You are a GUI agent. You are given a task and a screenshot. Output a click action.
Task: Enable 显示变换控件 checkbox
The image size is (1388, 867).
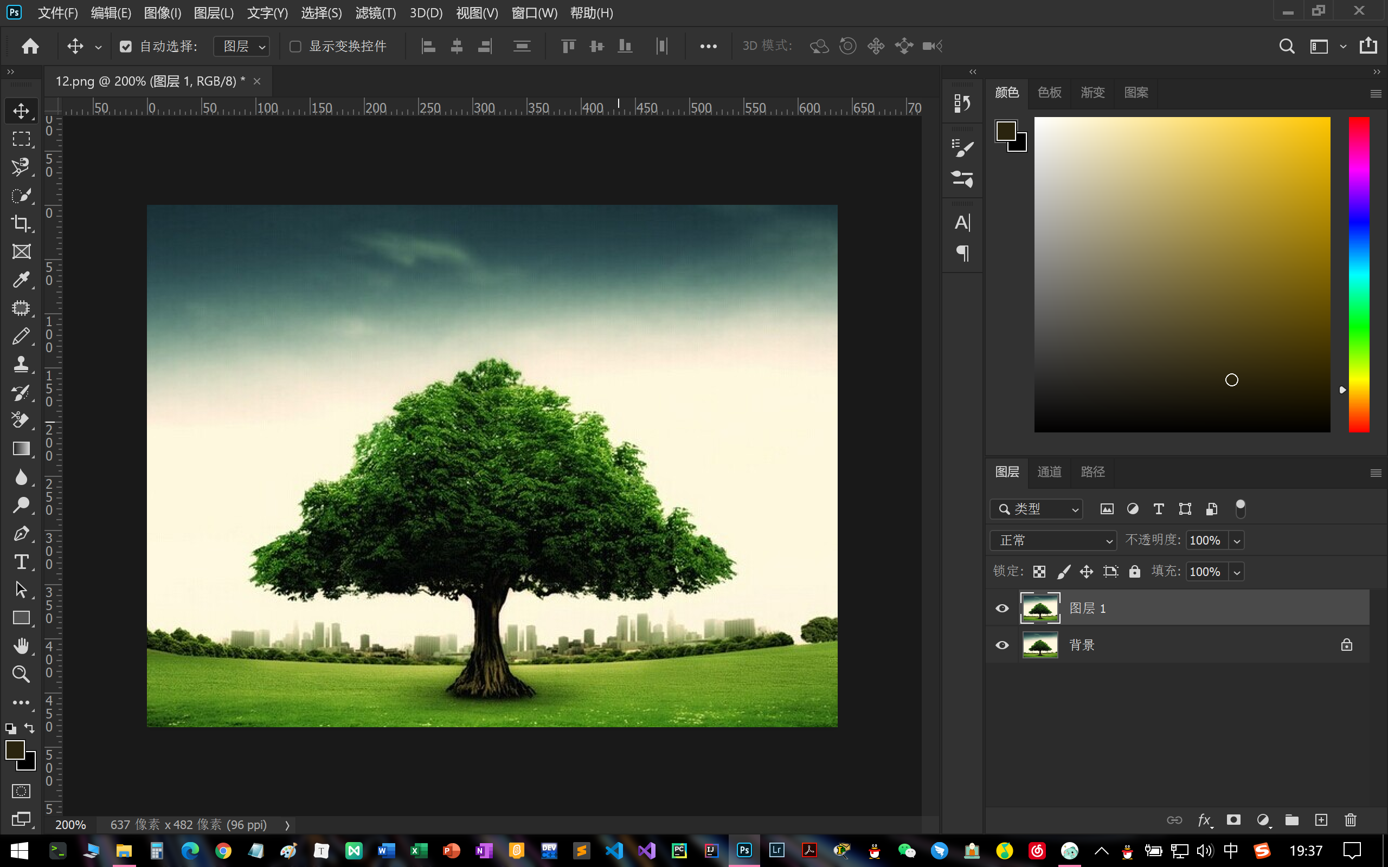295,47
